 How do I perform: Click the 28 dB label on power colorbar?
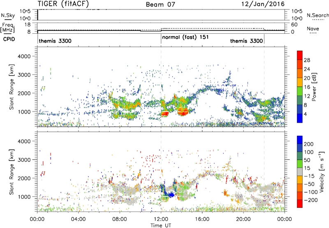point(307,60)
